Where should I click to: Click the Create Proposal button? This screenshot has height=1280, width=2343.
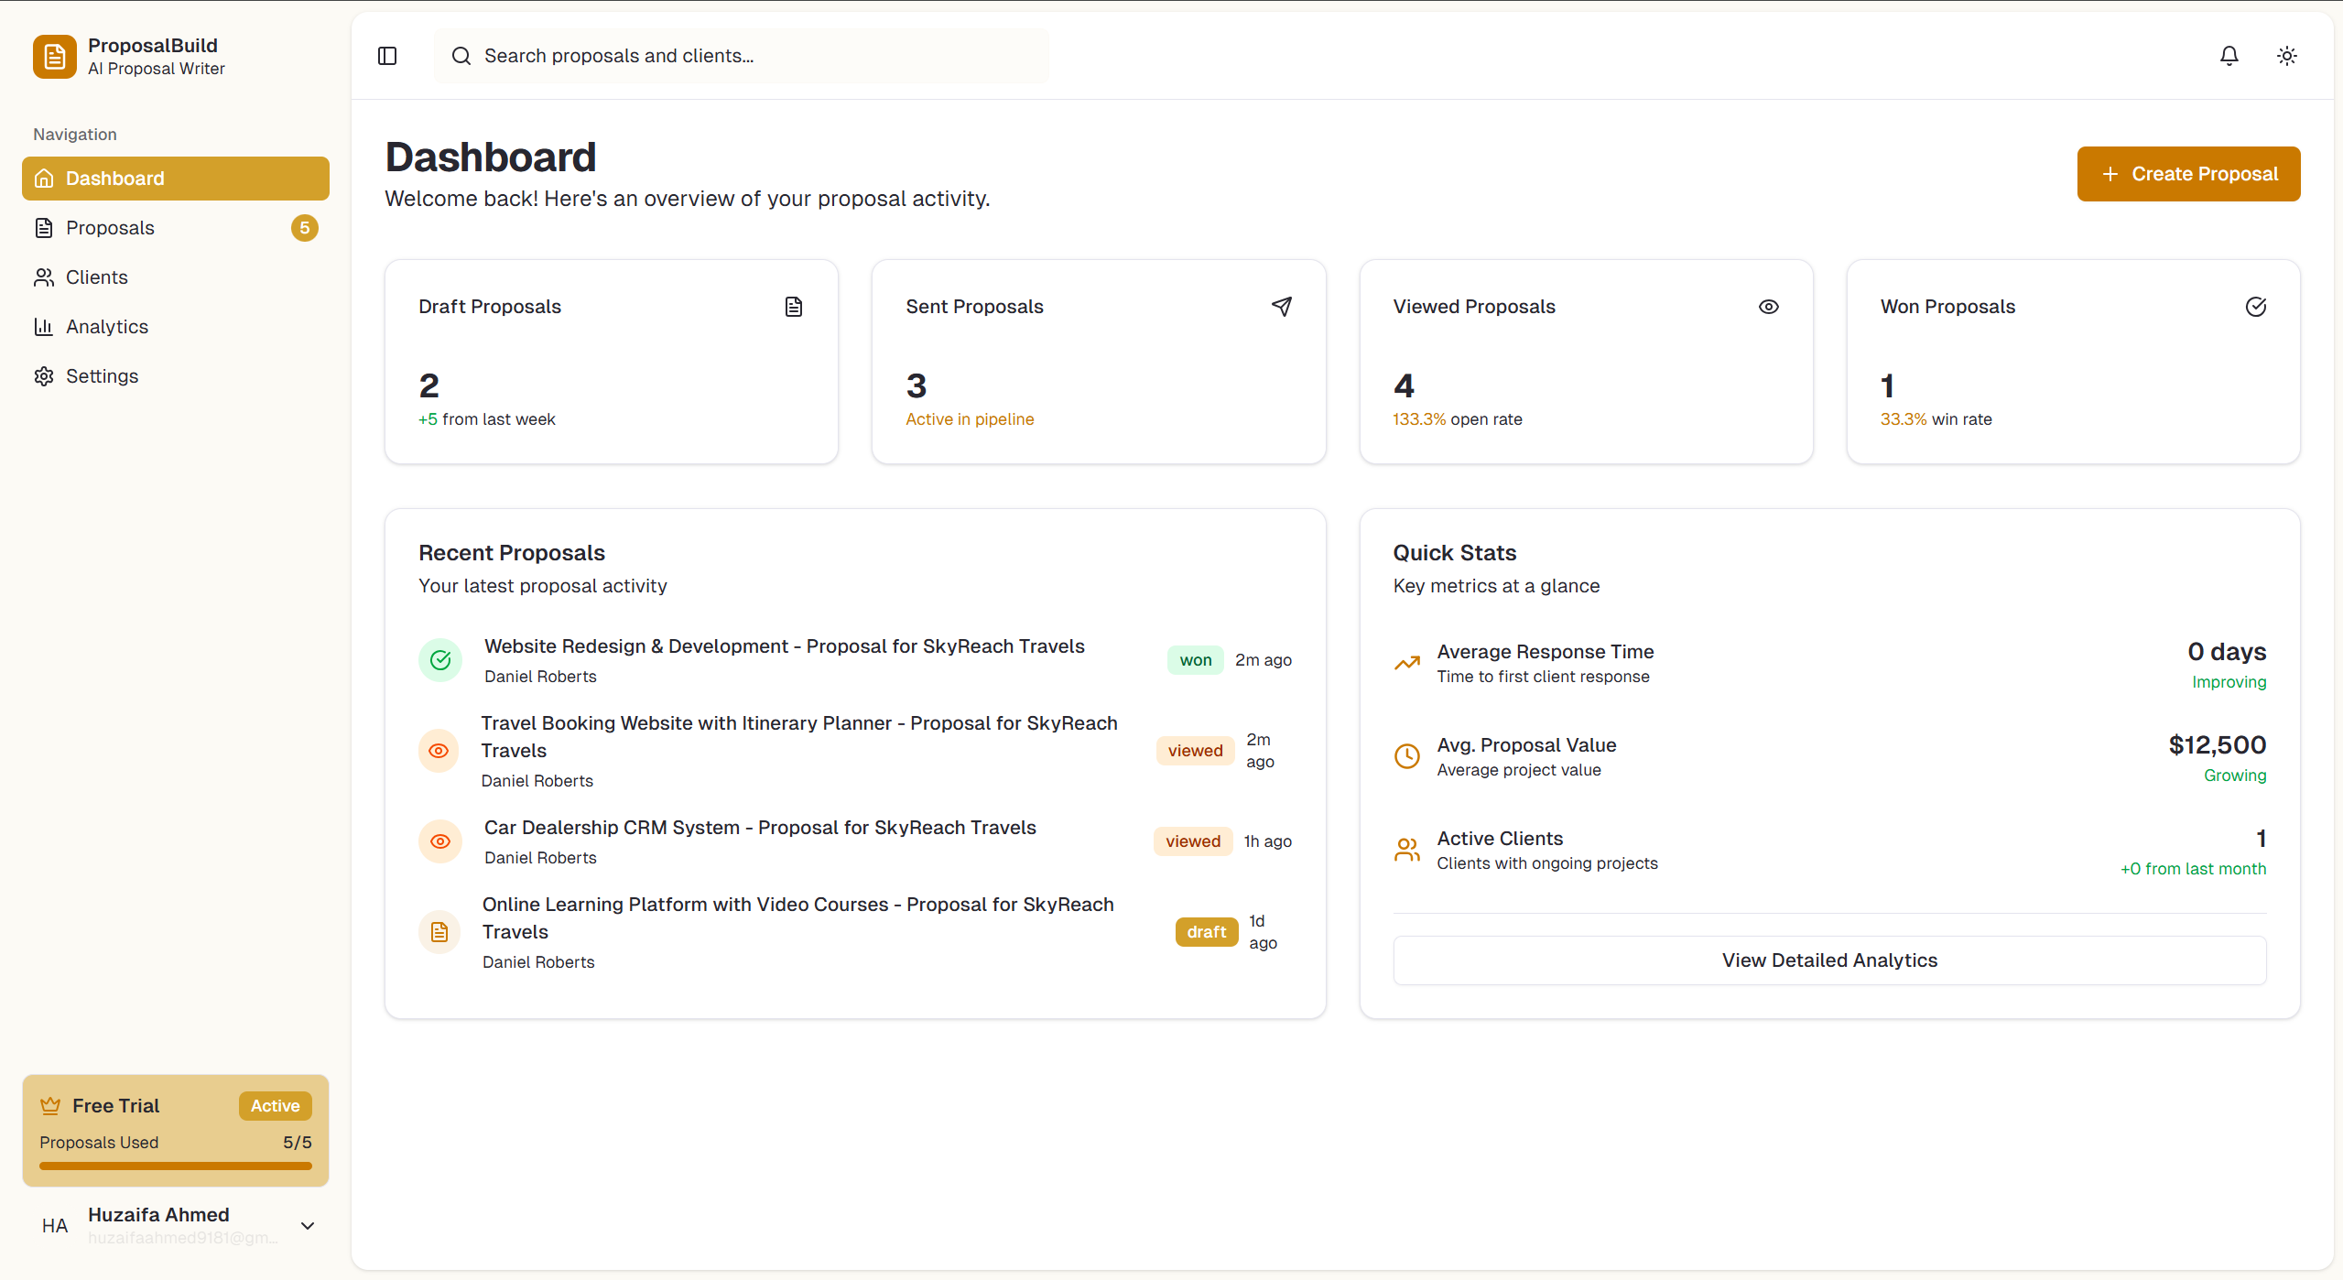click(x=2188, y=173)
